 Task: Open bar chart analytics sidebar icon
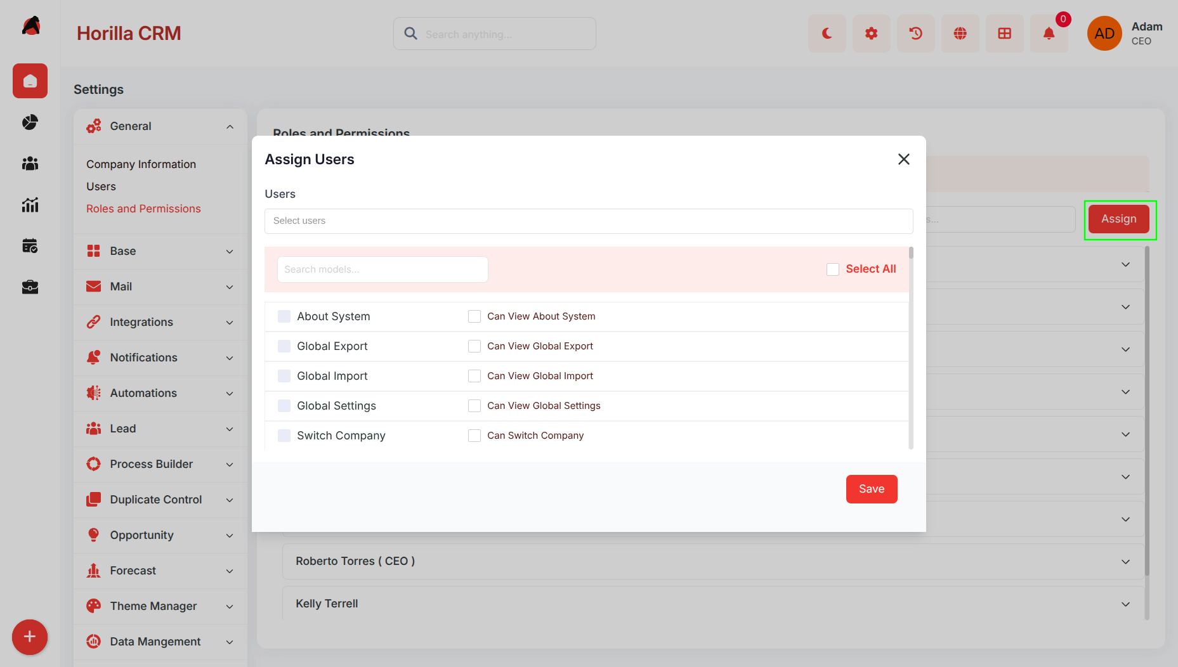point(30,205)
